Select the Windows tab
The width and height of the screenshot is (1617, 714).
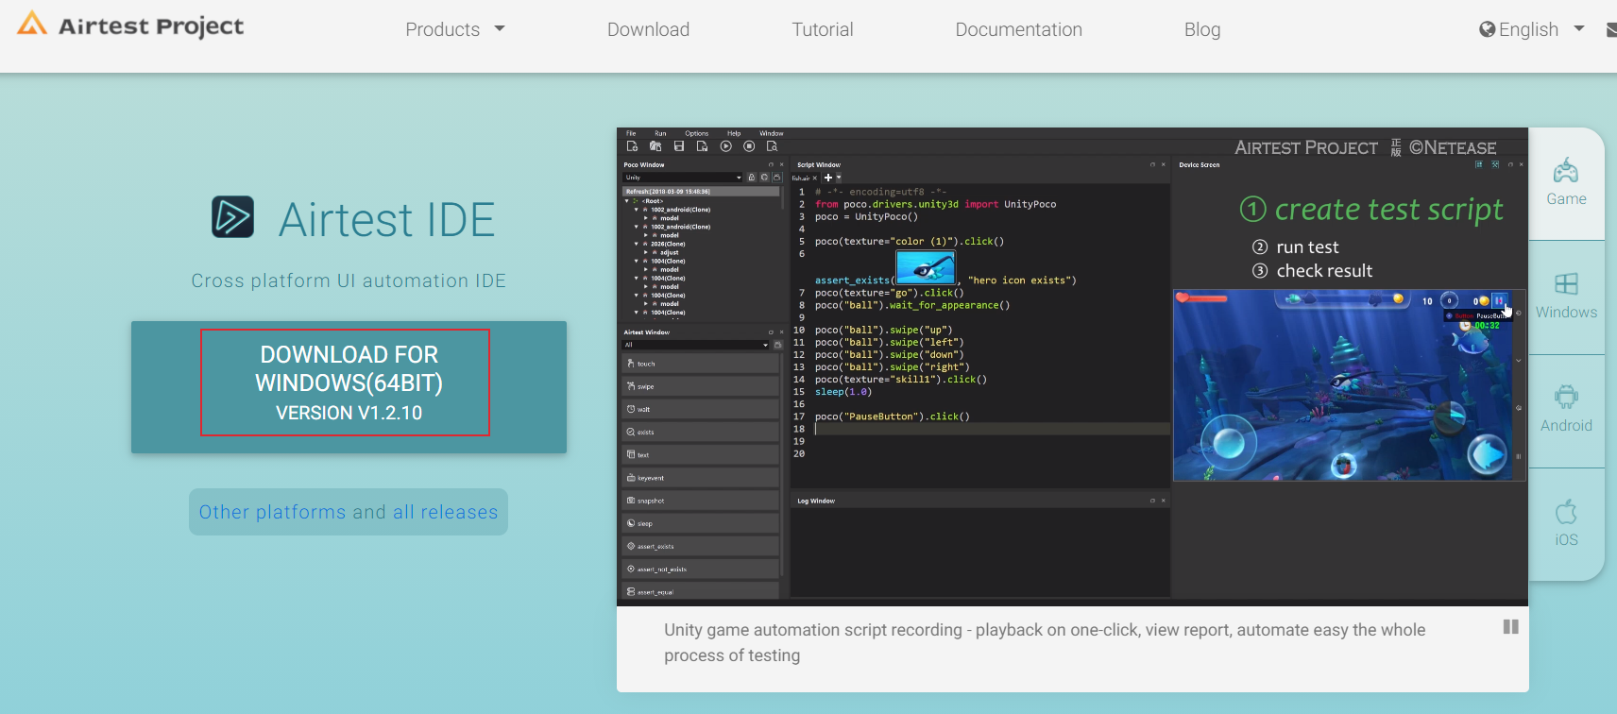click(x=1566, y=297)
